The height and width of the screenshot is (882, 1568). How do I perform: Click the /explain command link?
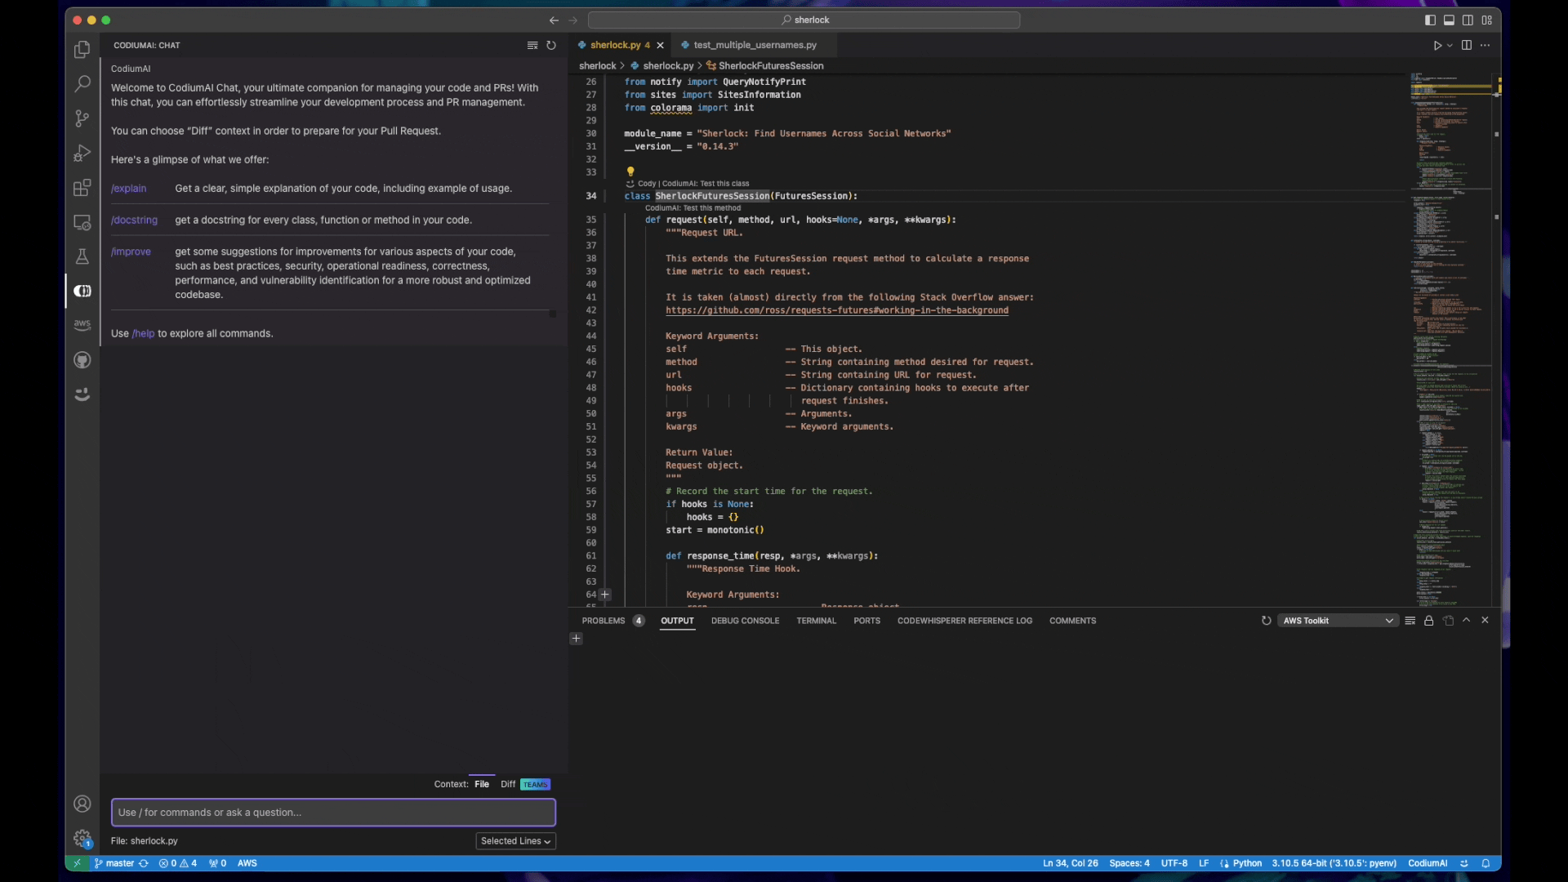coord(128,187)
